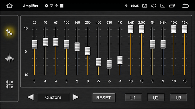The height and width of the screenshot is (109, 195).
Task: Click the 1.6K band slider handle
Action: coord(131,29)
